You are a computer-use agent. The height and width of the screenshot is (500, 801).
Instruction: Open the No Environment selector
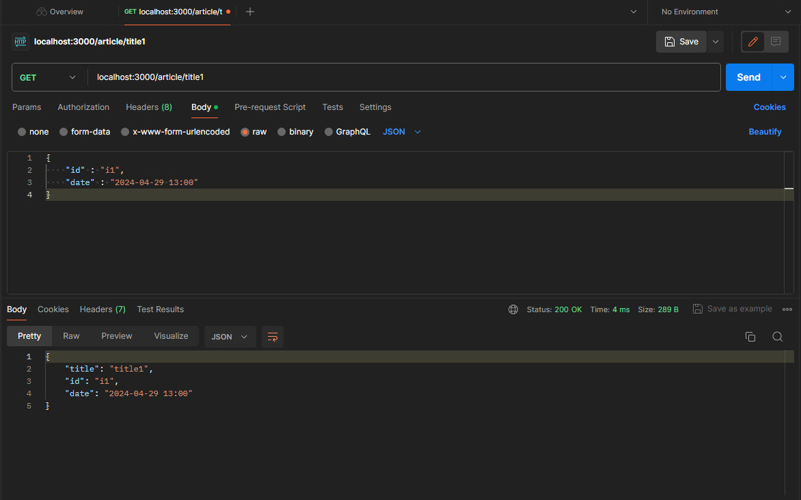pyautogui.click(x=725, y=12)
